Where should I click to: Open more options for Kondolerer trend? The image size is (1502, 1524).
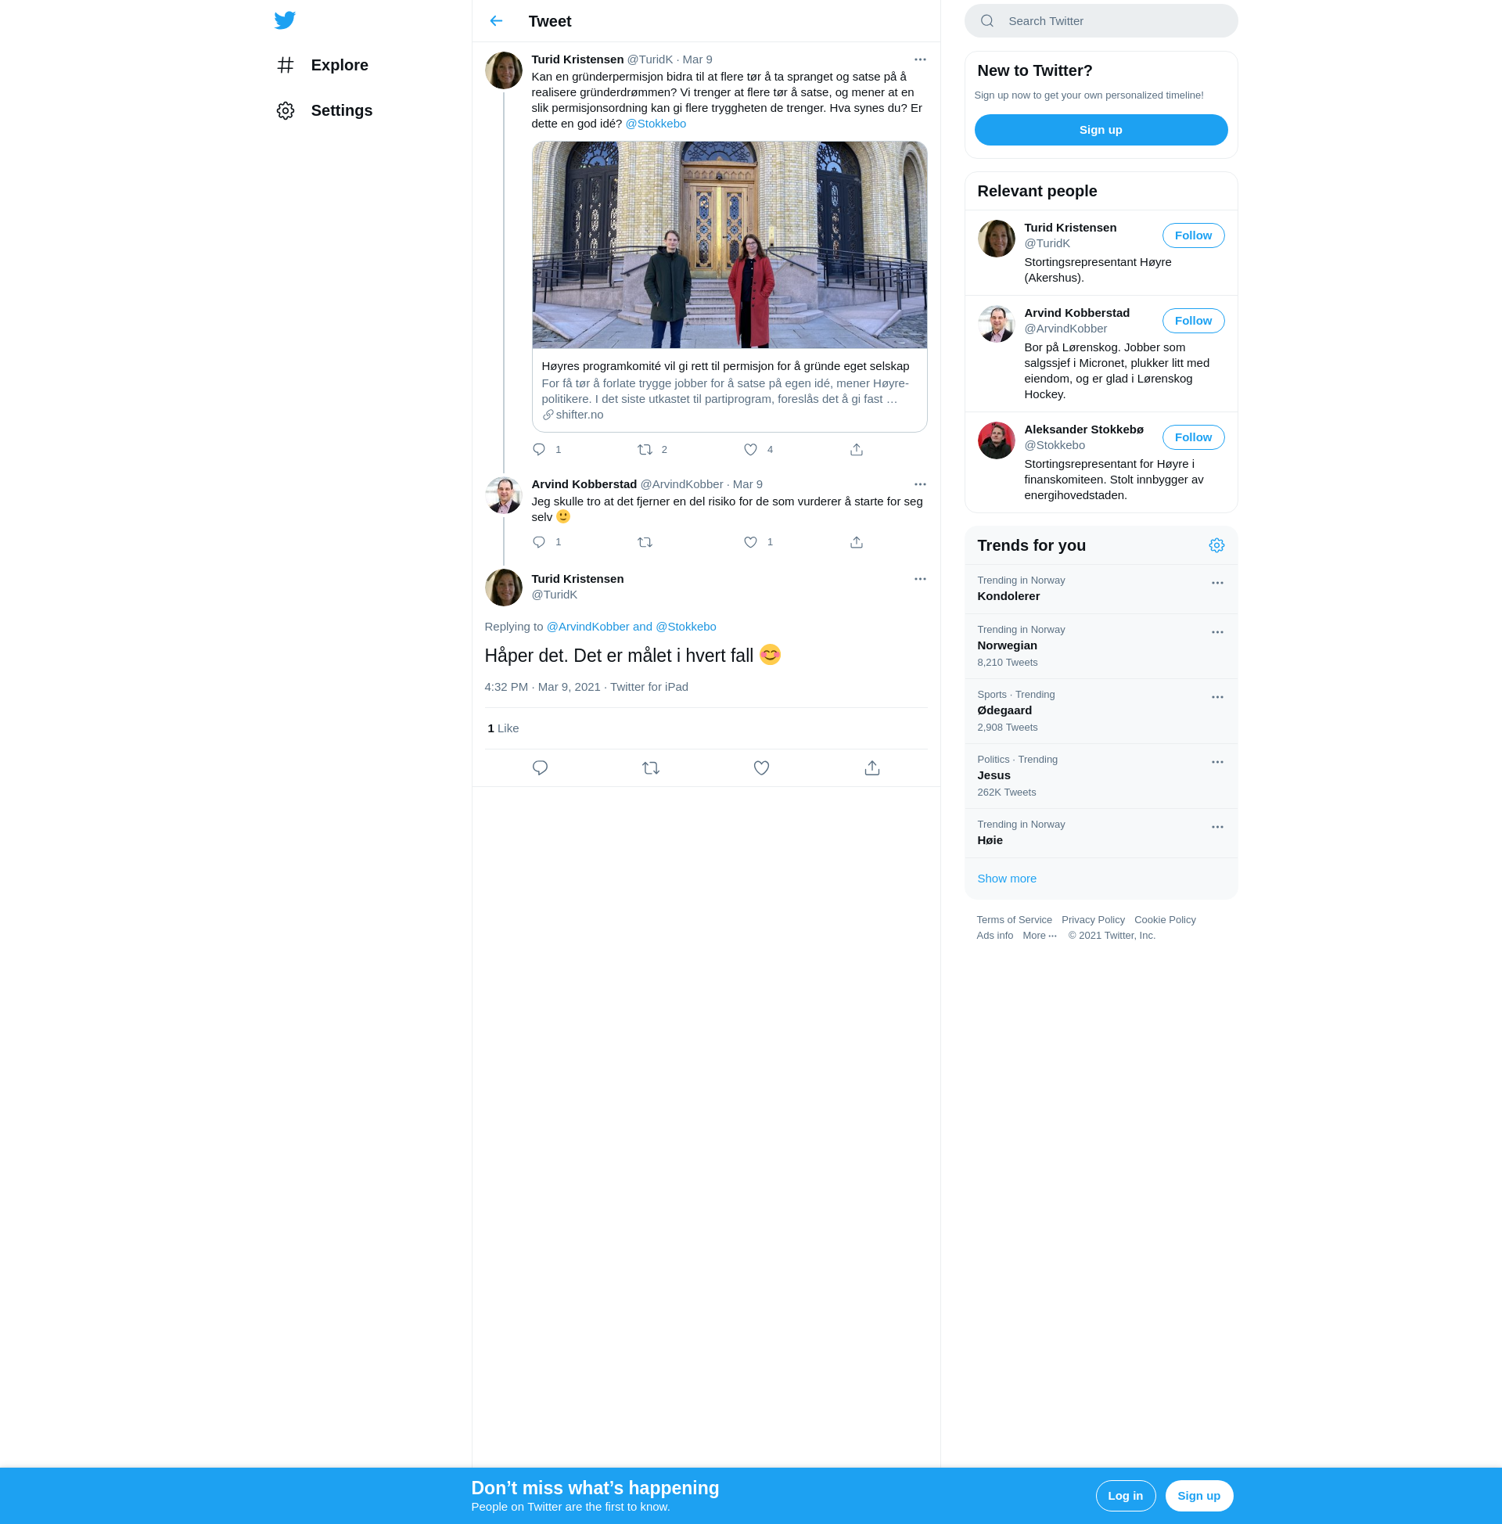coord(1216,584)
